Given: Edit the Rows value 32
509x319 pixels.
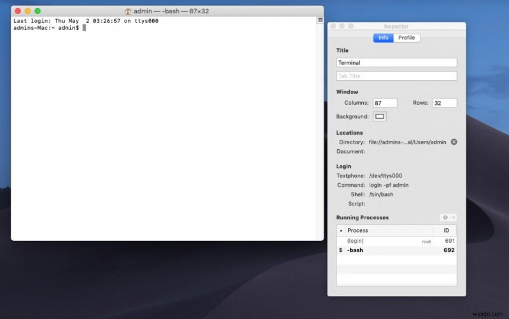Looking at the screenshot, I should tap(444, 103).
